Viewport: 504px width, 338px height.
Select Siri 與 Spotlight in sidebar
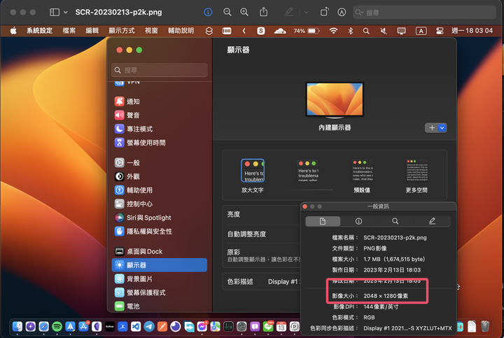click(x=160, y=218)
